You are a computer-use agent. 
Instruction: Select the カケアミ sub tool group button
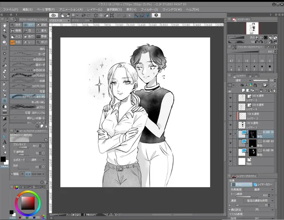[x=29, y=25]
